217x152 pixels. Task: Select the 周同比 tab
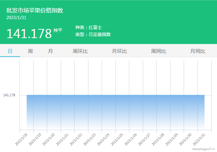(x=158, y=51)
